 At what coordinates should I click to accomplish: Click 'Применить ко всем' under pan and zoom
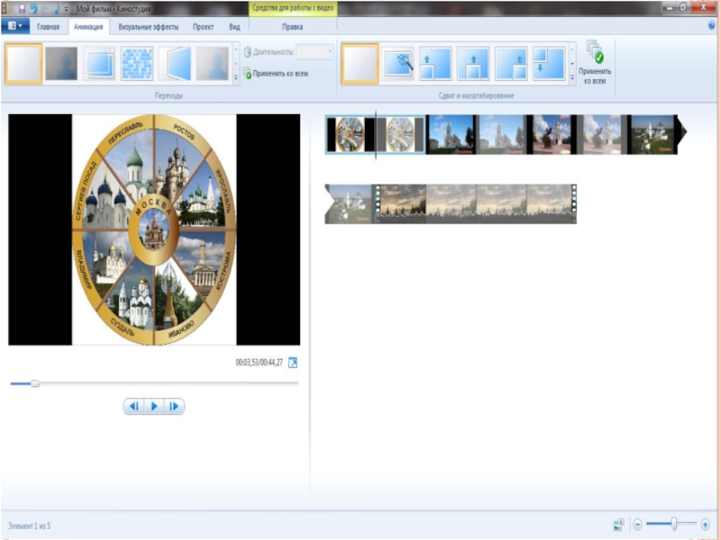[x=595, y=63]
